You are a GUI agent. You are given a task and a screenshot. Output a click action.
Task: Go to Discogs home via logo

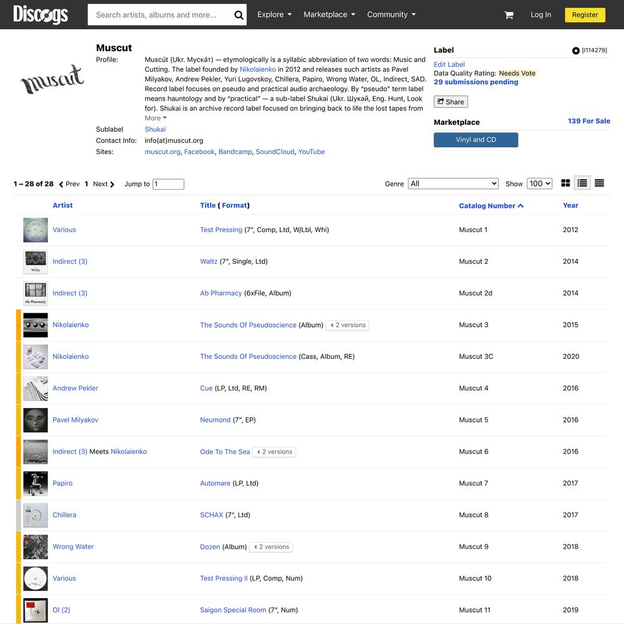[41, 14]
